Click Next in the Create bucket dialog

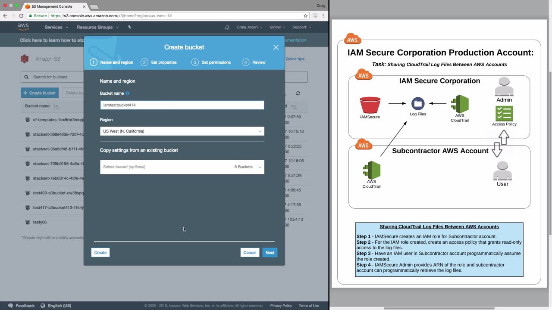coord(270,253)
